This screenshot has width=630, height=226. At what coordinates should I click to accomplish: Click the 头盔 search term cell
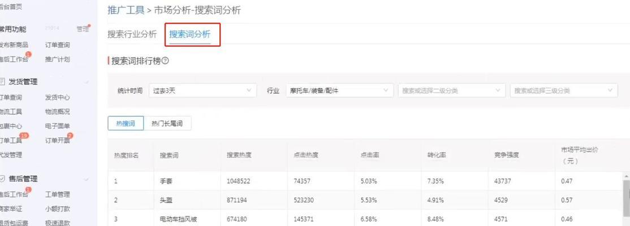[166, 200]
